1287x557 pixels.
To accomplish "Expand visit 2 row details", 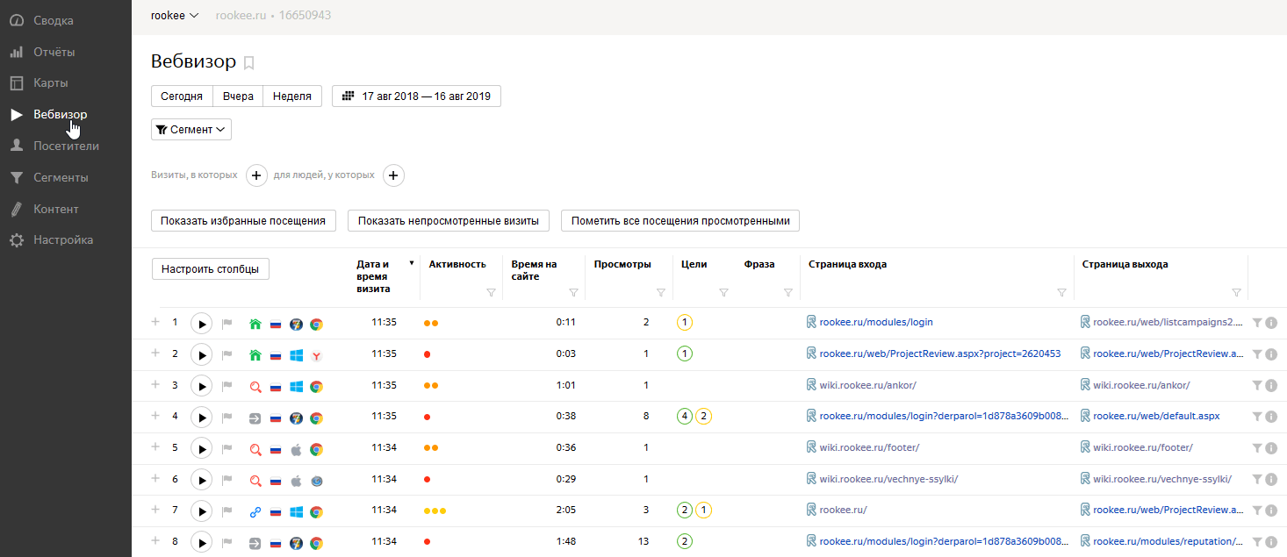I will coord(155,353).
